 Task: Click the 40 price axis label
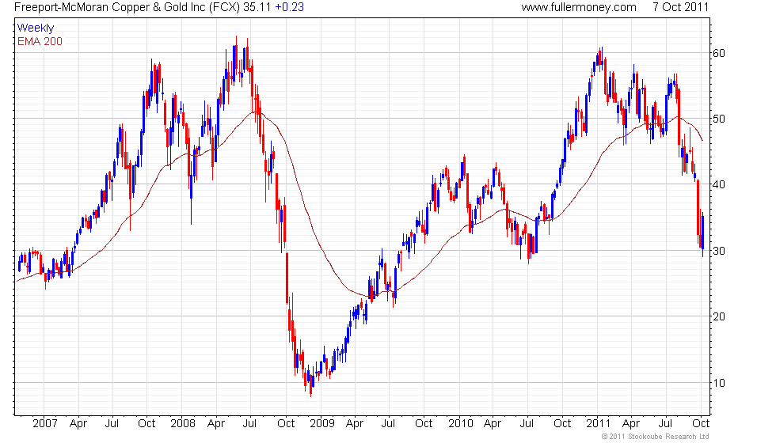click(x=719, y=185)
